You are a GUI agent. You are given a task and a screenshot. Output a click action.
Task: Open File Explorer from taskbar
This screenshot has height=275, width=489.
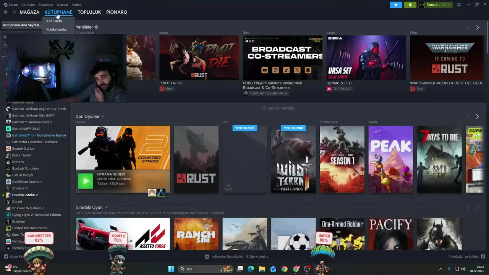262,269
